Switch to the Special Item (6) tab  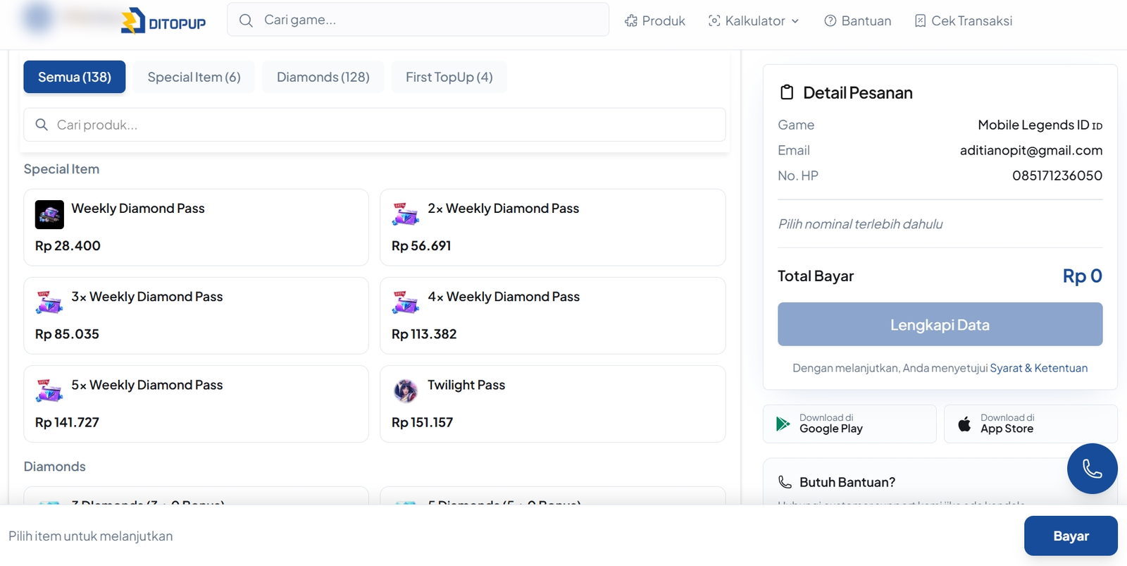[x=194, y=77]
